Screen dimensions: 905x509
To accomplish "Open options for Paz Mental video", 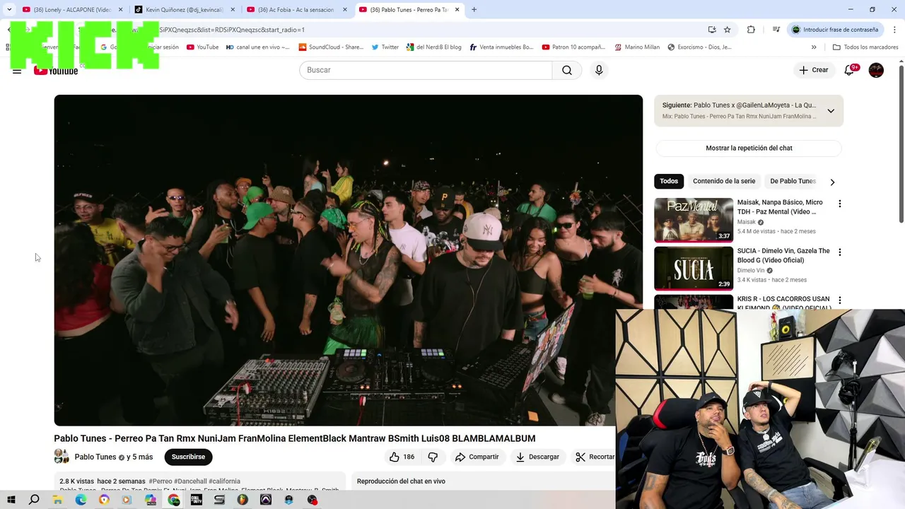I will pos(840,204).
